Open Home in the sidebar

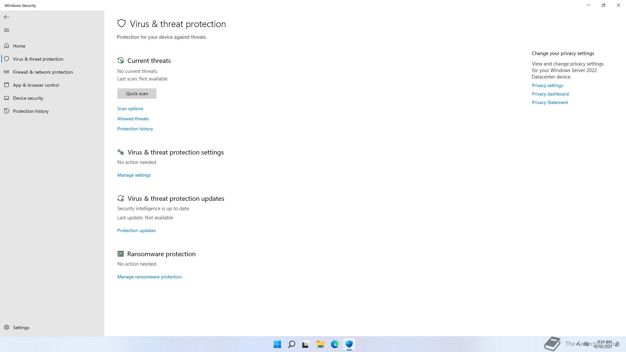(52, 46)
